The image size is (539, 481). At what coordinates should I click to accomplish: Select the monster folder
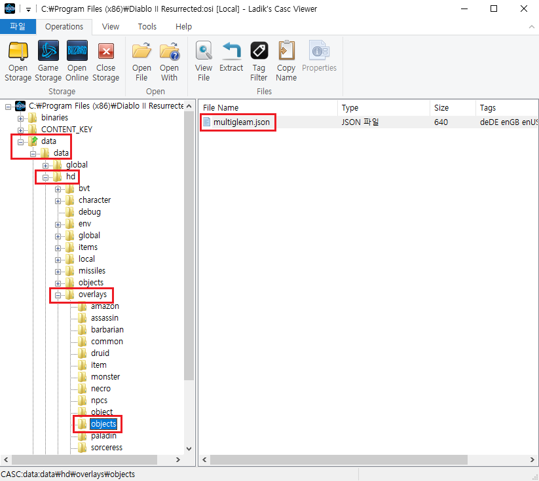point(105,376)
